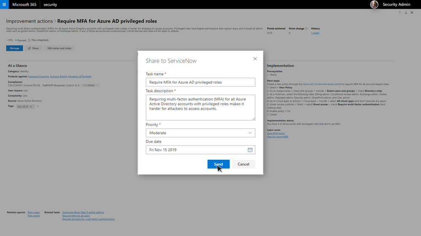Open Azure AD conditional access portal link

322,84
